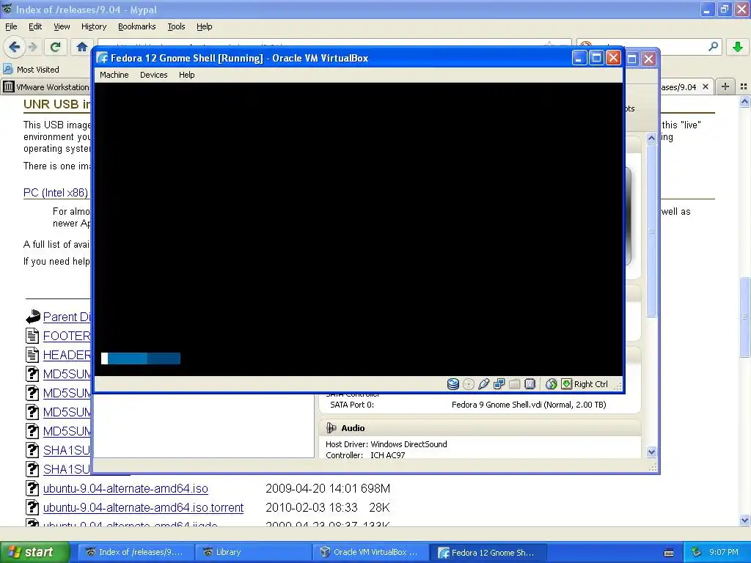Switch to the VMware Workstation tab
751x563 pixels.
click(x=46, y=87)
